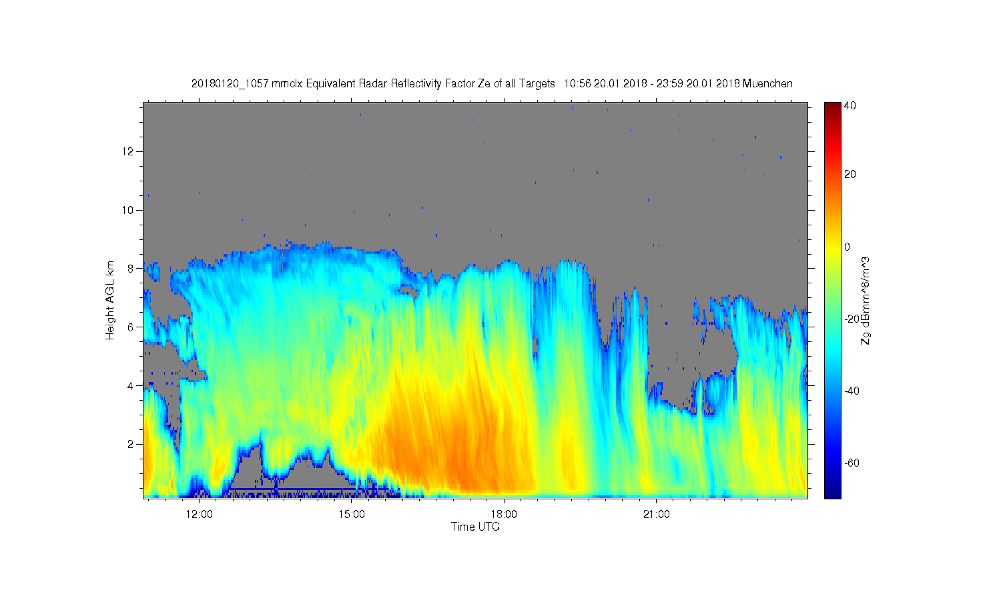Click the height label 2 on the y-axis
Image resolution: width=1001 pixels, height=600 pixels.
[x=131, y=444]
